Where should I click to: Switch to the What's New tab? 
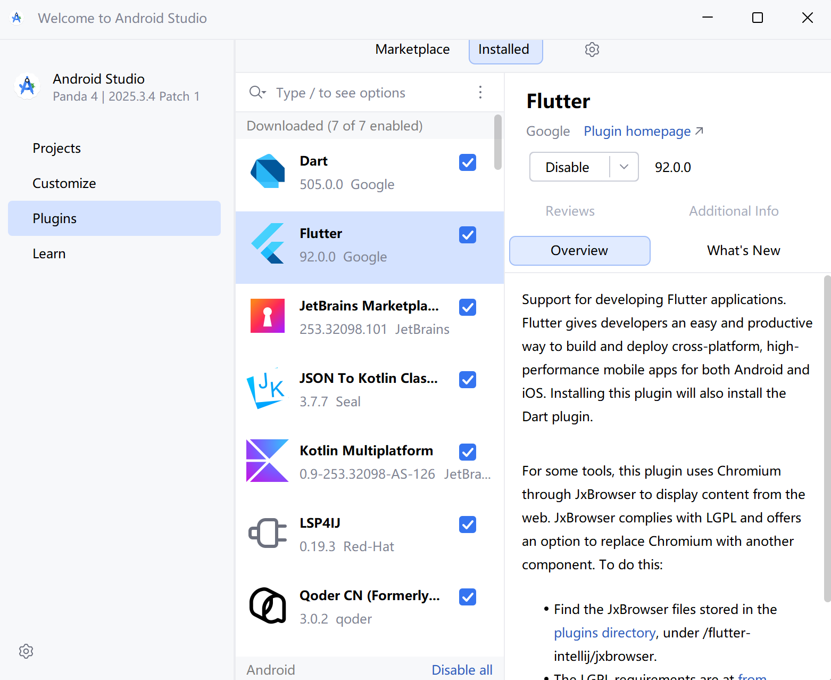743,250
